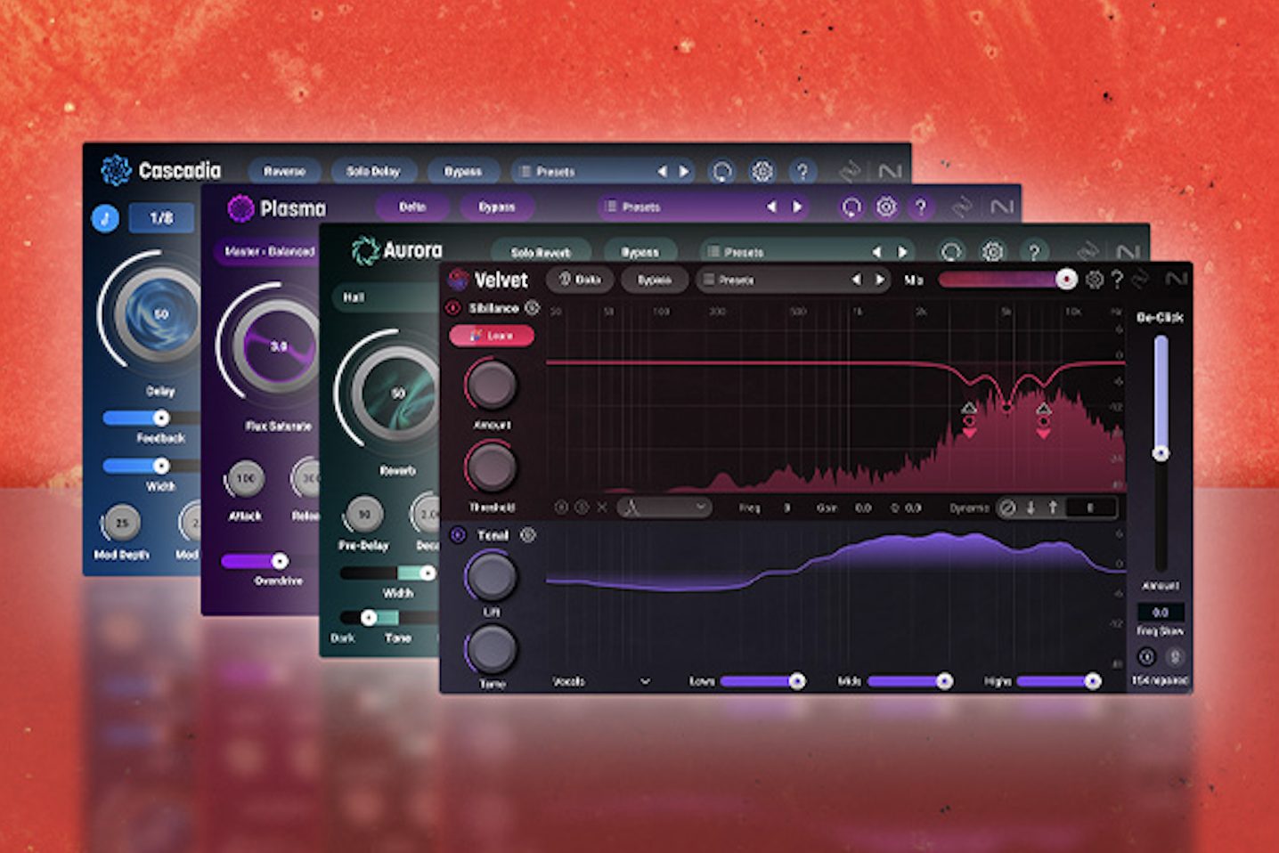Open Velvet filter shape dropdown chevron
This screenshot has width=1279, height=853.
pyautogui.click(x=701, y=508)
